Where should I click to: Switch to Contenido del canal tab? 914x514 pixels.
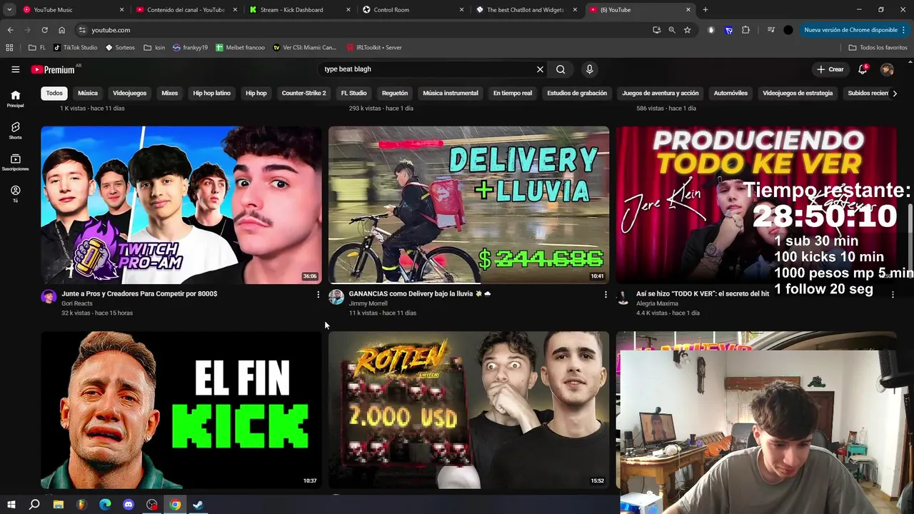[x=186, y=10]
